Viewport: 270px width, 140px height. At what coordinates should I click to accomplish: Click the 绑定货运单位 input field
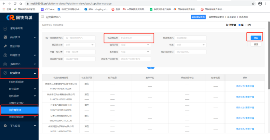coord(191,52)
